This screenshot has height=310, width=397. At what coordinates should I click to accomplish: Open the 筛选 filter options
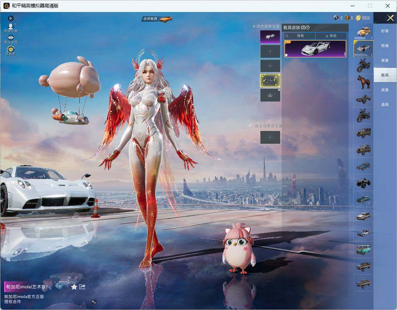point(331,36)
